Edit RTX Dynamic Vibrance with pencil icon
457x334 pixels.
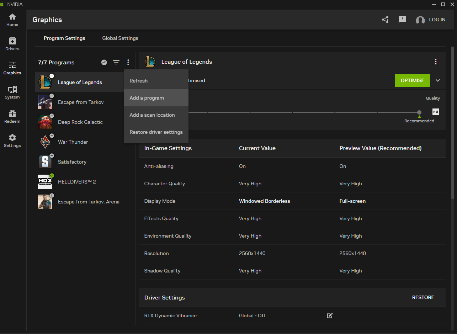tap(330, 316)
